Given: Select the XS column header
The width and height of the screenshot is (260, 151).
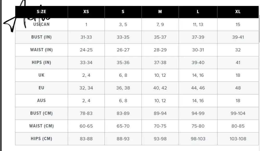Looking at the screenshot, I should 86,12.
